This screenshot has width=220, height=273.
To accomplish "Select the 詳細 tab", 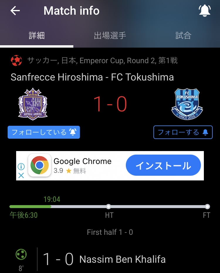I will (x=37, y=36).
